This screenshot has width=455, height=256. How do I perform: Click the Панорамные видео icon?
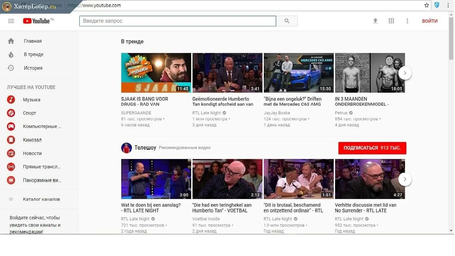11,180
